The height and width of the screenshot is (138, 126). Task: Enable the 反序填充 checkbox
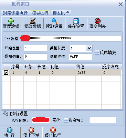point(97,52)
